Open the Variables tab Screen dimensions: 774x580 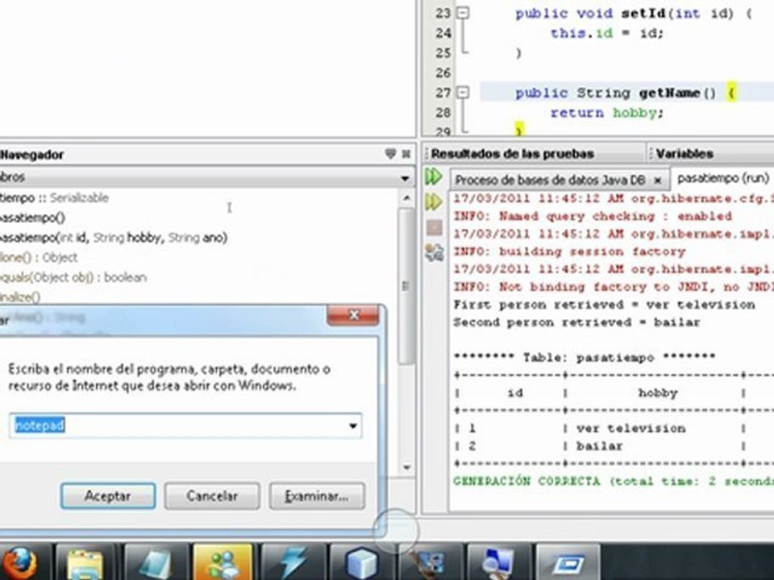685,154
